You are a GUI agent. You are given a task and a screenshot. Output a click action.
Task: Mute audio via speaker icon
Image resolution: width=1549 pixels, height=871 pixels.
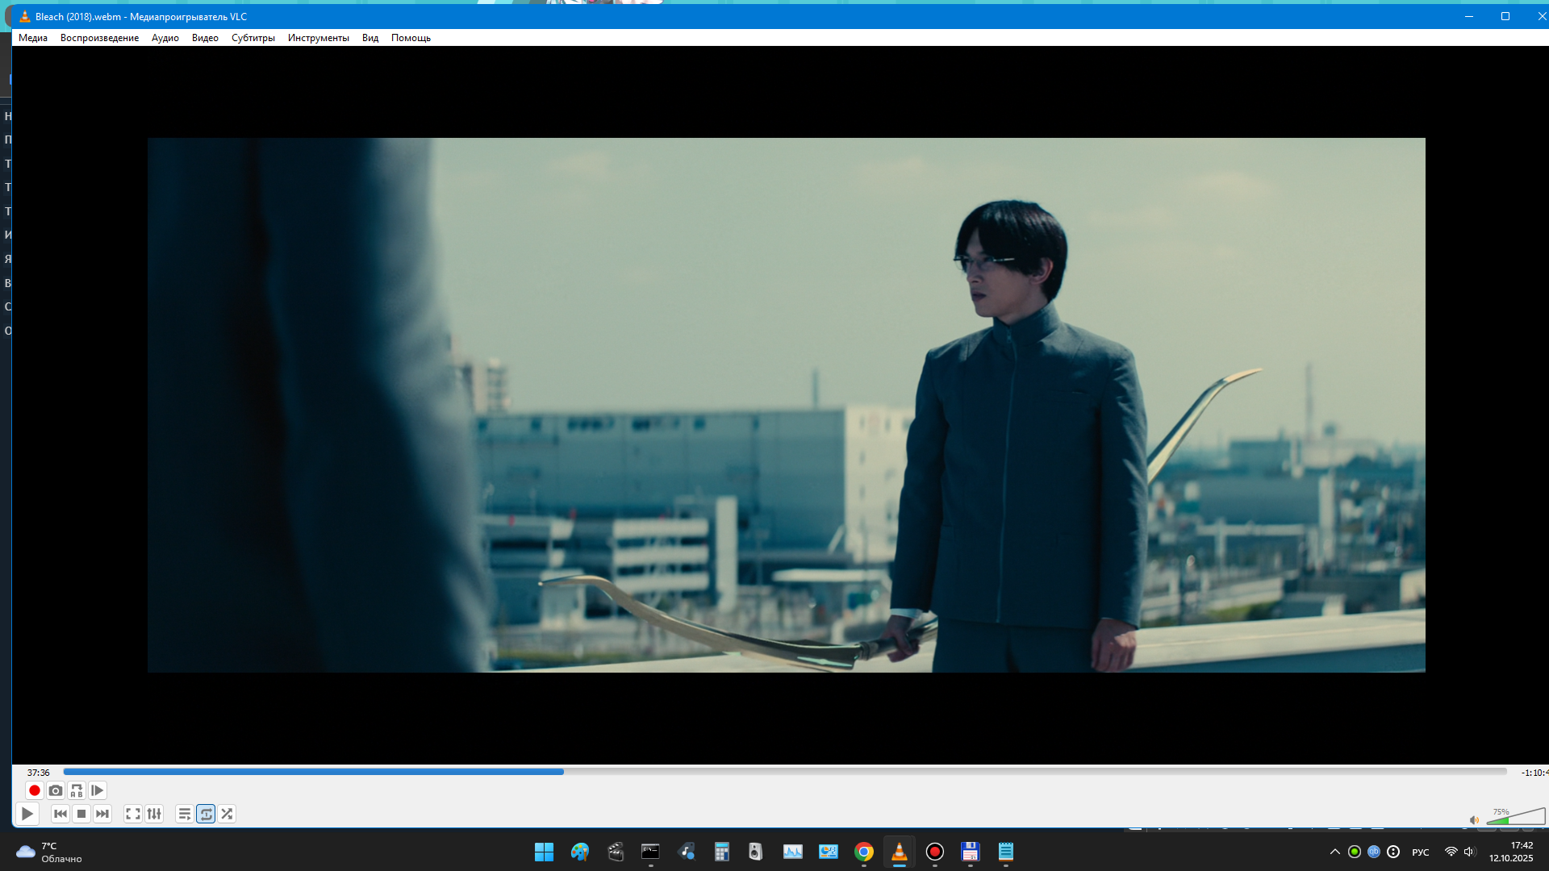coord(1474,820)
